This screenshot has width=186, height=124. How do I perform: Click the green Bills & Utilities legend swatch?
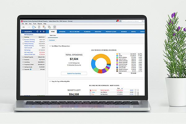pos(117,57)
